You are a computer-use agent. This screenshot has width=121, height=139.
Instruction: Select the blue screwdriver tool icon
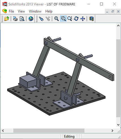[x=41, y=19]
